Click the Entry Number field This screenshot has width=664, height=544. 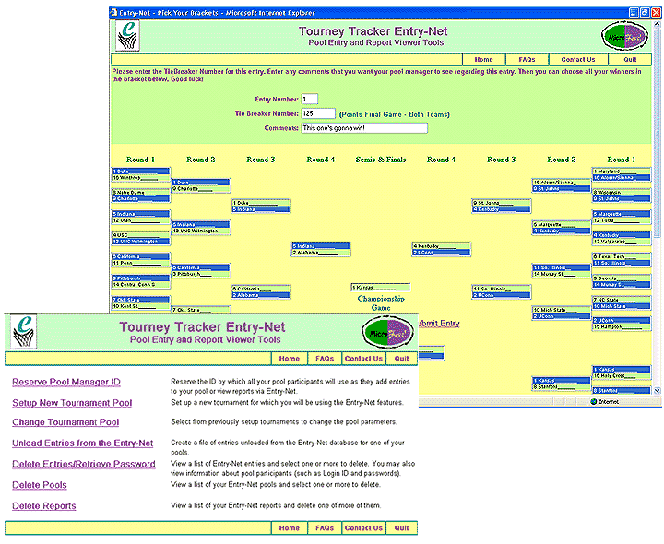click(310, 99)
